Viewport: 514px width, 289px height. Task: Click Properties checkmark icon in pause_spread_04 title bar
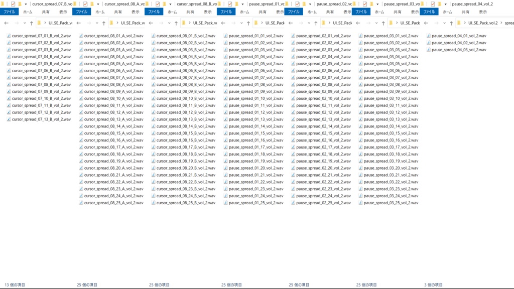point(433,4)
